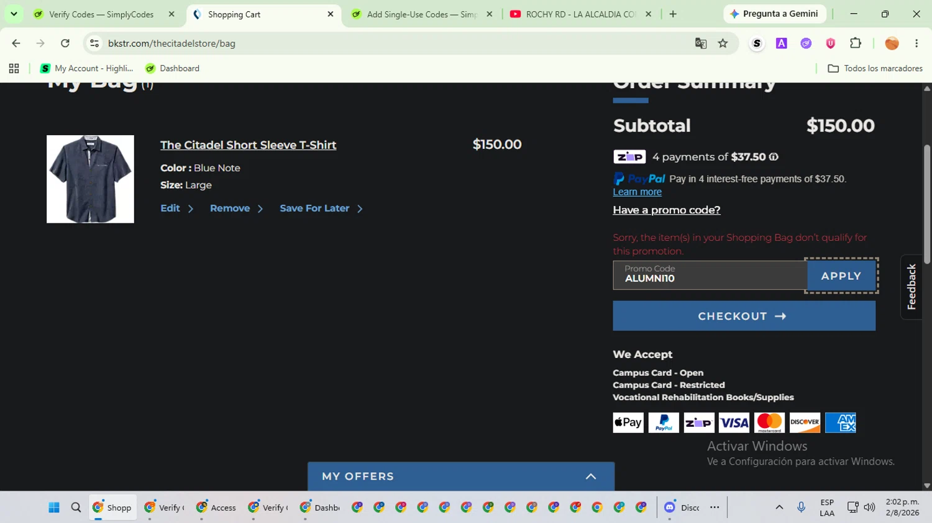
Task: Close the Add Single-Use Codes tab
Action: click(490, 14)
